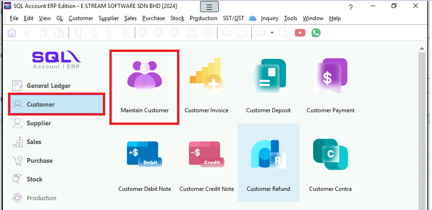Expand the print options dropdown arrow
The image size is (432, 210).
tap(272, 33)
